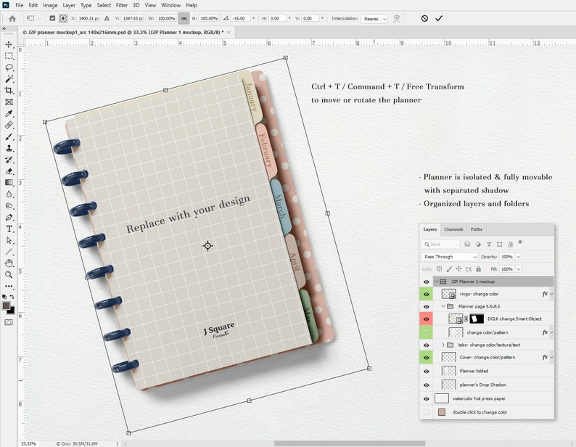Select the Move tool

pos(9,44)
